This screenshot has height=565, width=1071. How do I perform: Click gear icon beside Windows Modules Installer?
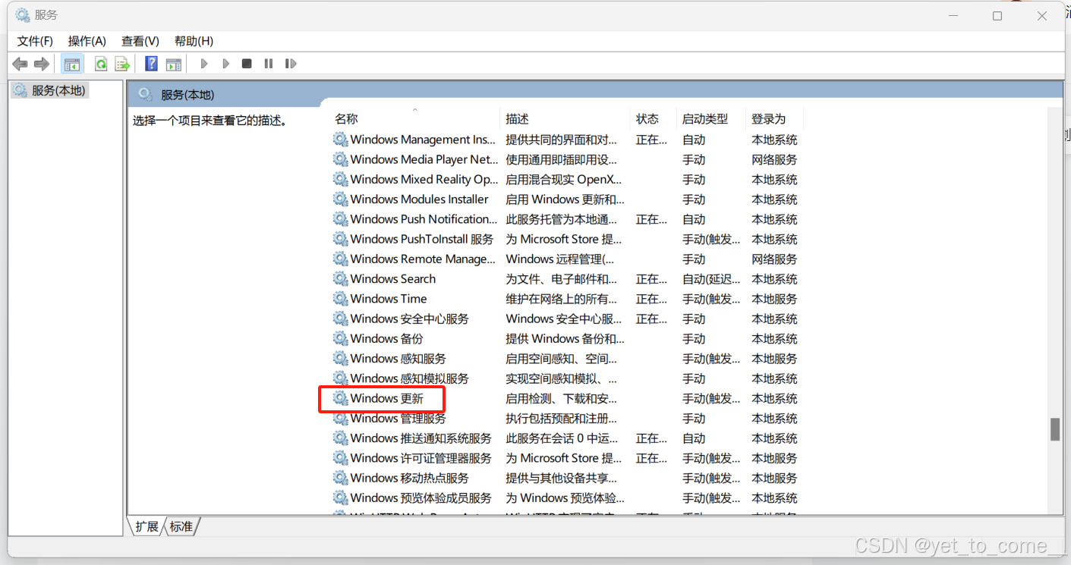click(340, 199)
